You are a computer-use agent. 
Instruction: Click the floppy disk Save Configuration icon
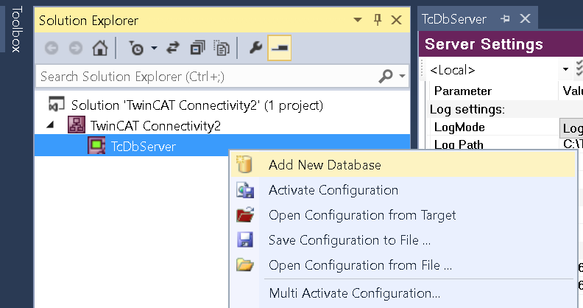[245, 239]
